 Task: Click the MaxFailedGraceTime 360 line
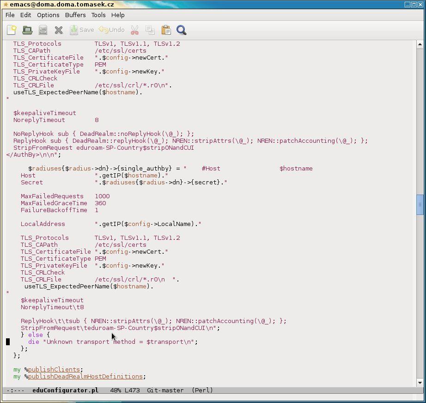coord(63,203)
